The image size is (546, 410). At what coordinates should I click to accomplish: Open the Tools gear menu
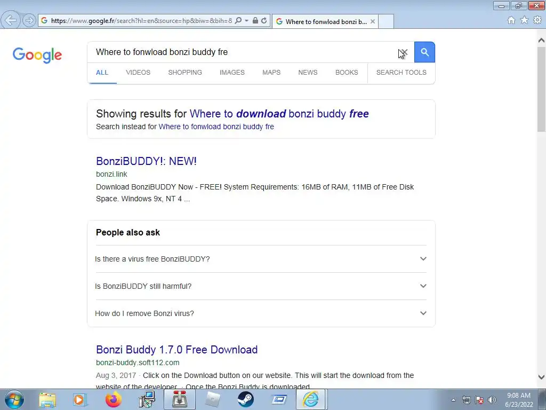[537, 20]
